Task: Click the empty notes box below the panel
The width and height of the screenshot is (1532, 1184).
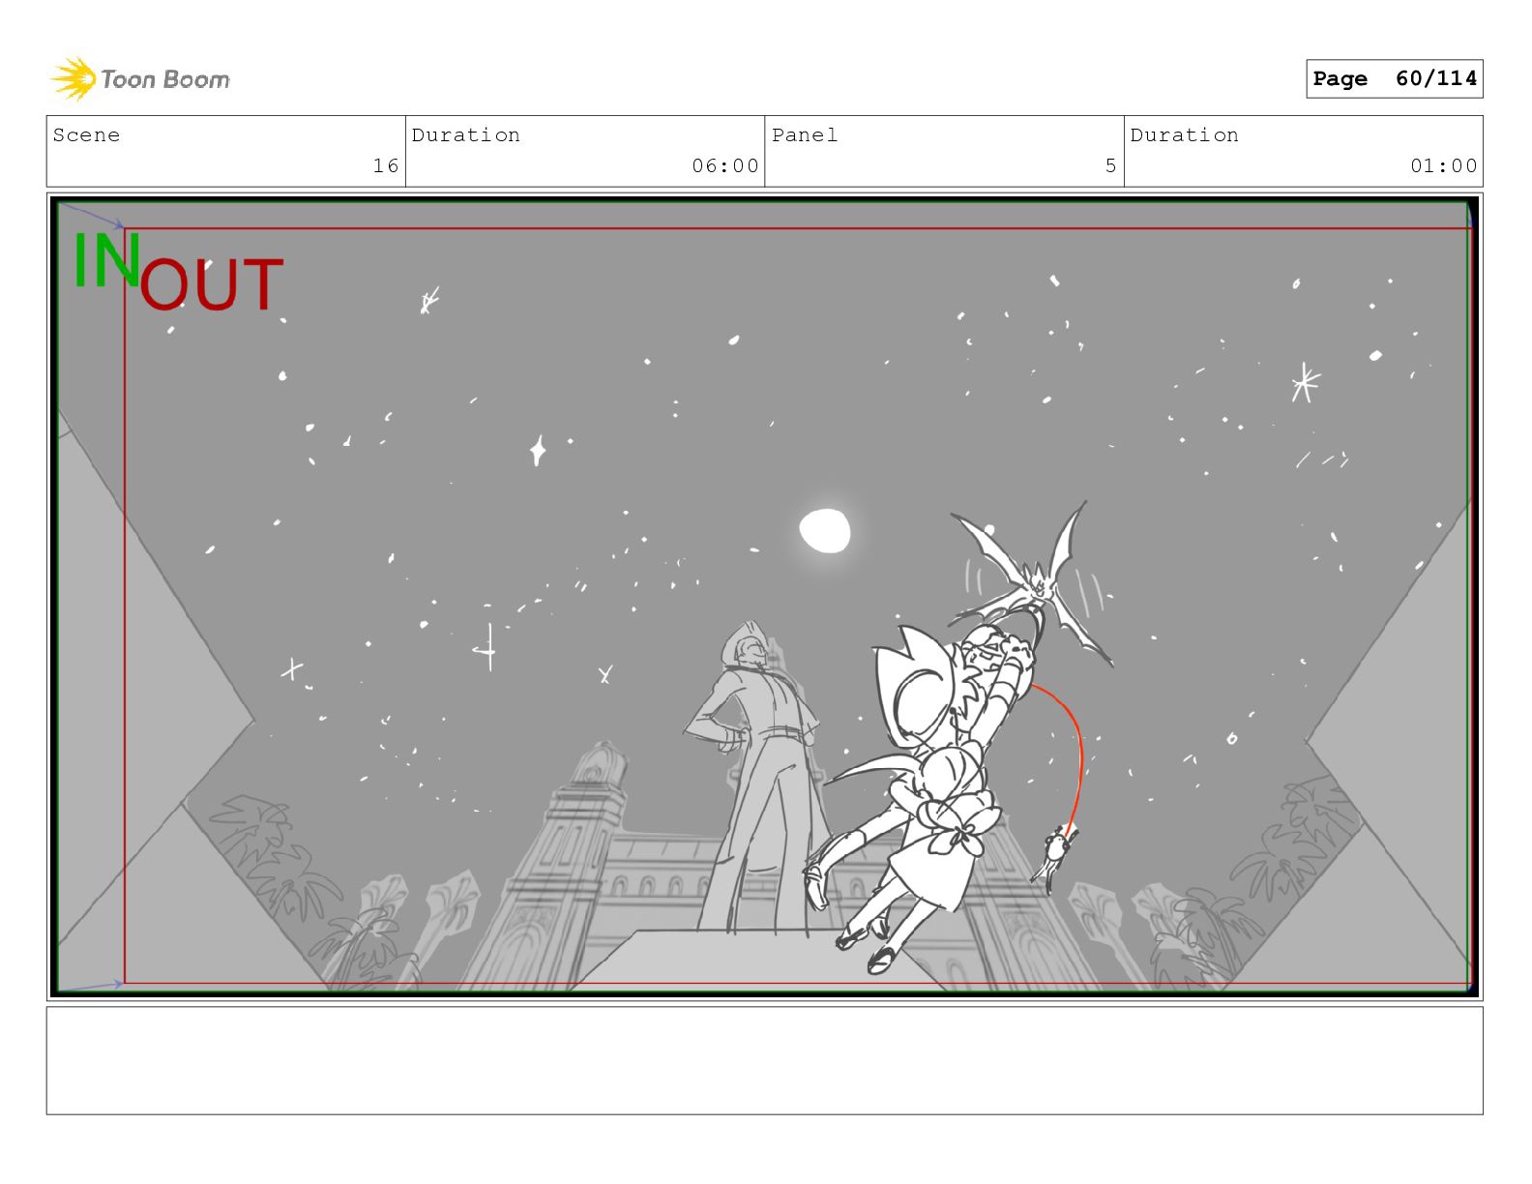Action: click(x=764, y=1060)
